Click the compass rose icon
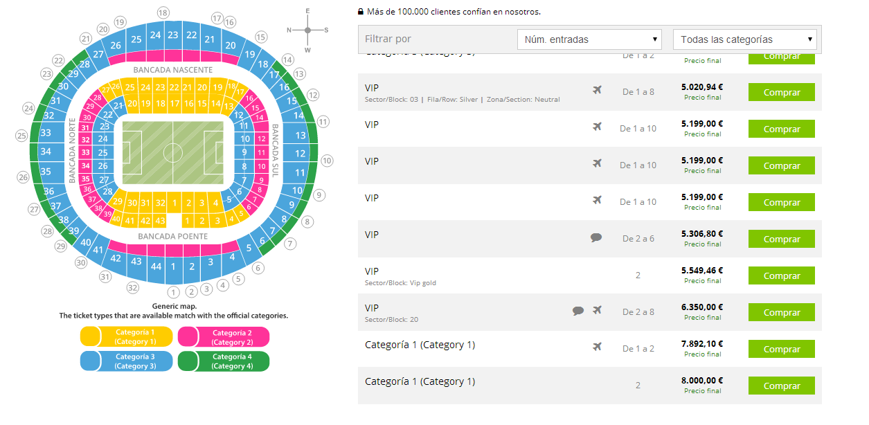Screen dimensions: 869x425 (x=308, y=30)
